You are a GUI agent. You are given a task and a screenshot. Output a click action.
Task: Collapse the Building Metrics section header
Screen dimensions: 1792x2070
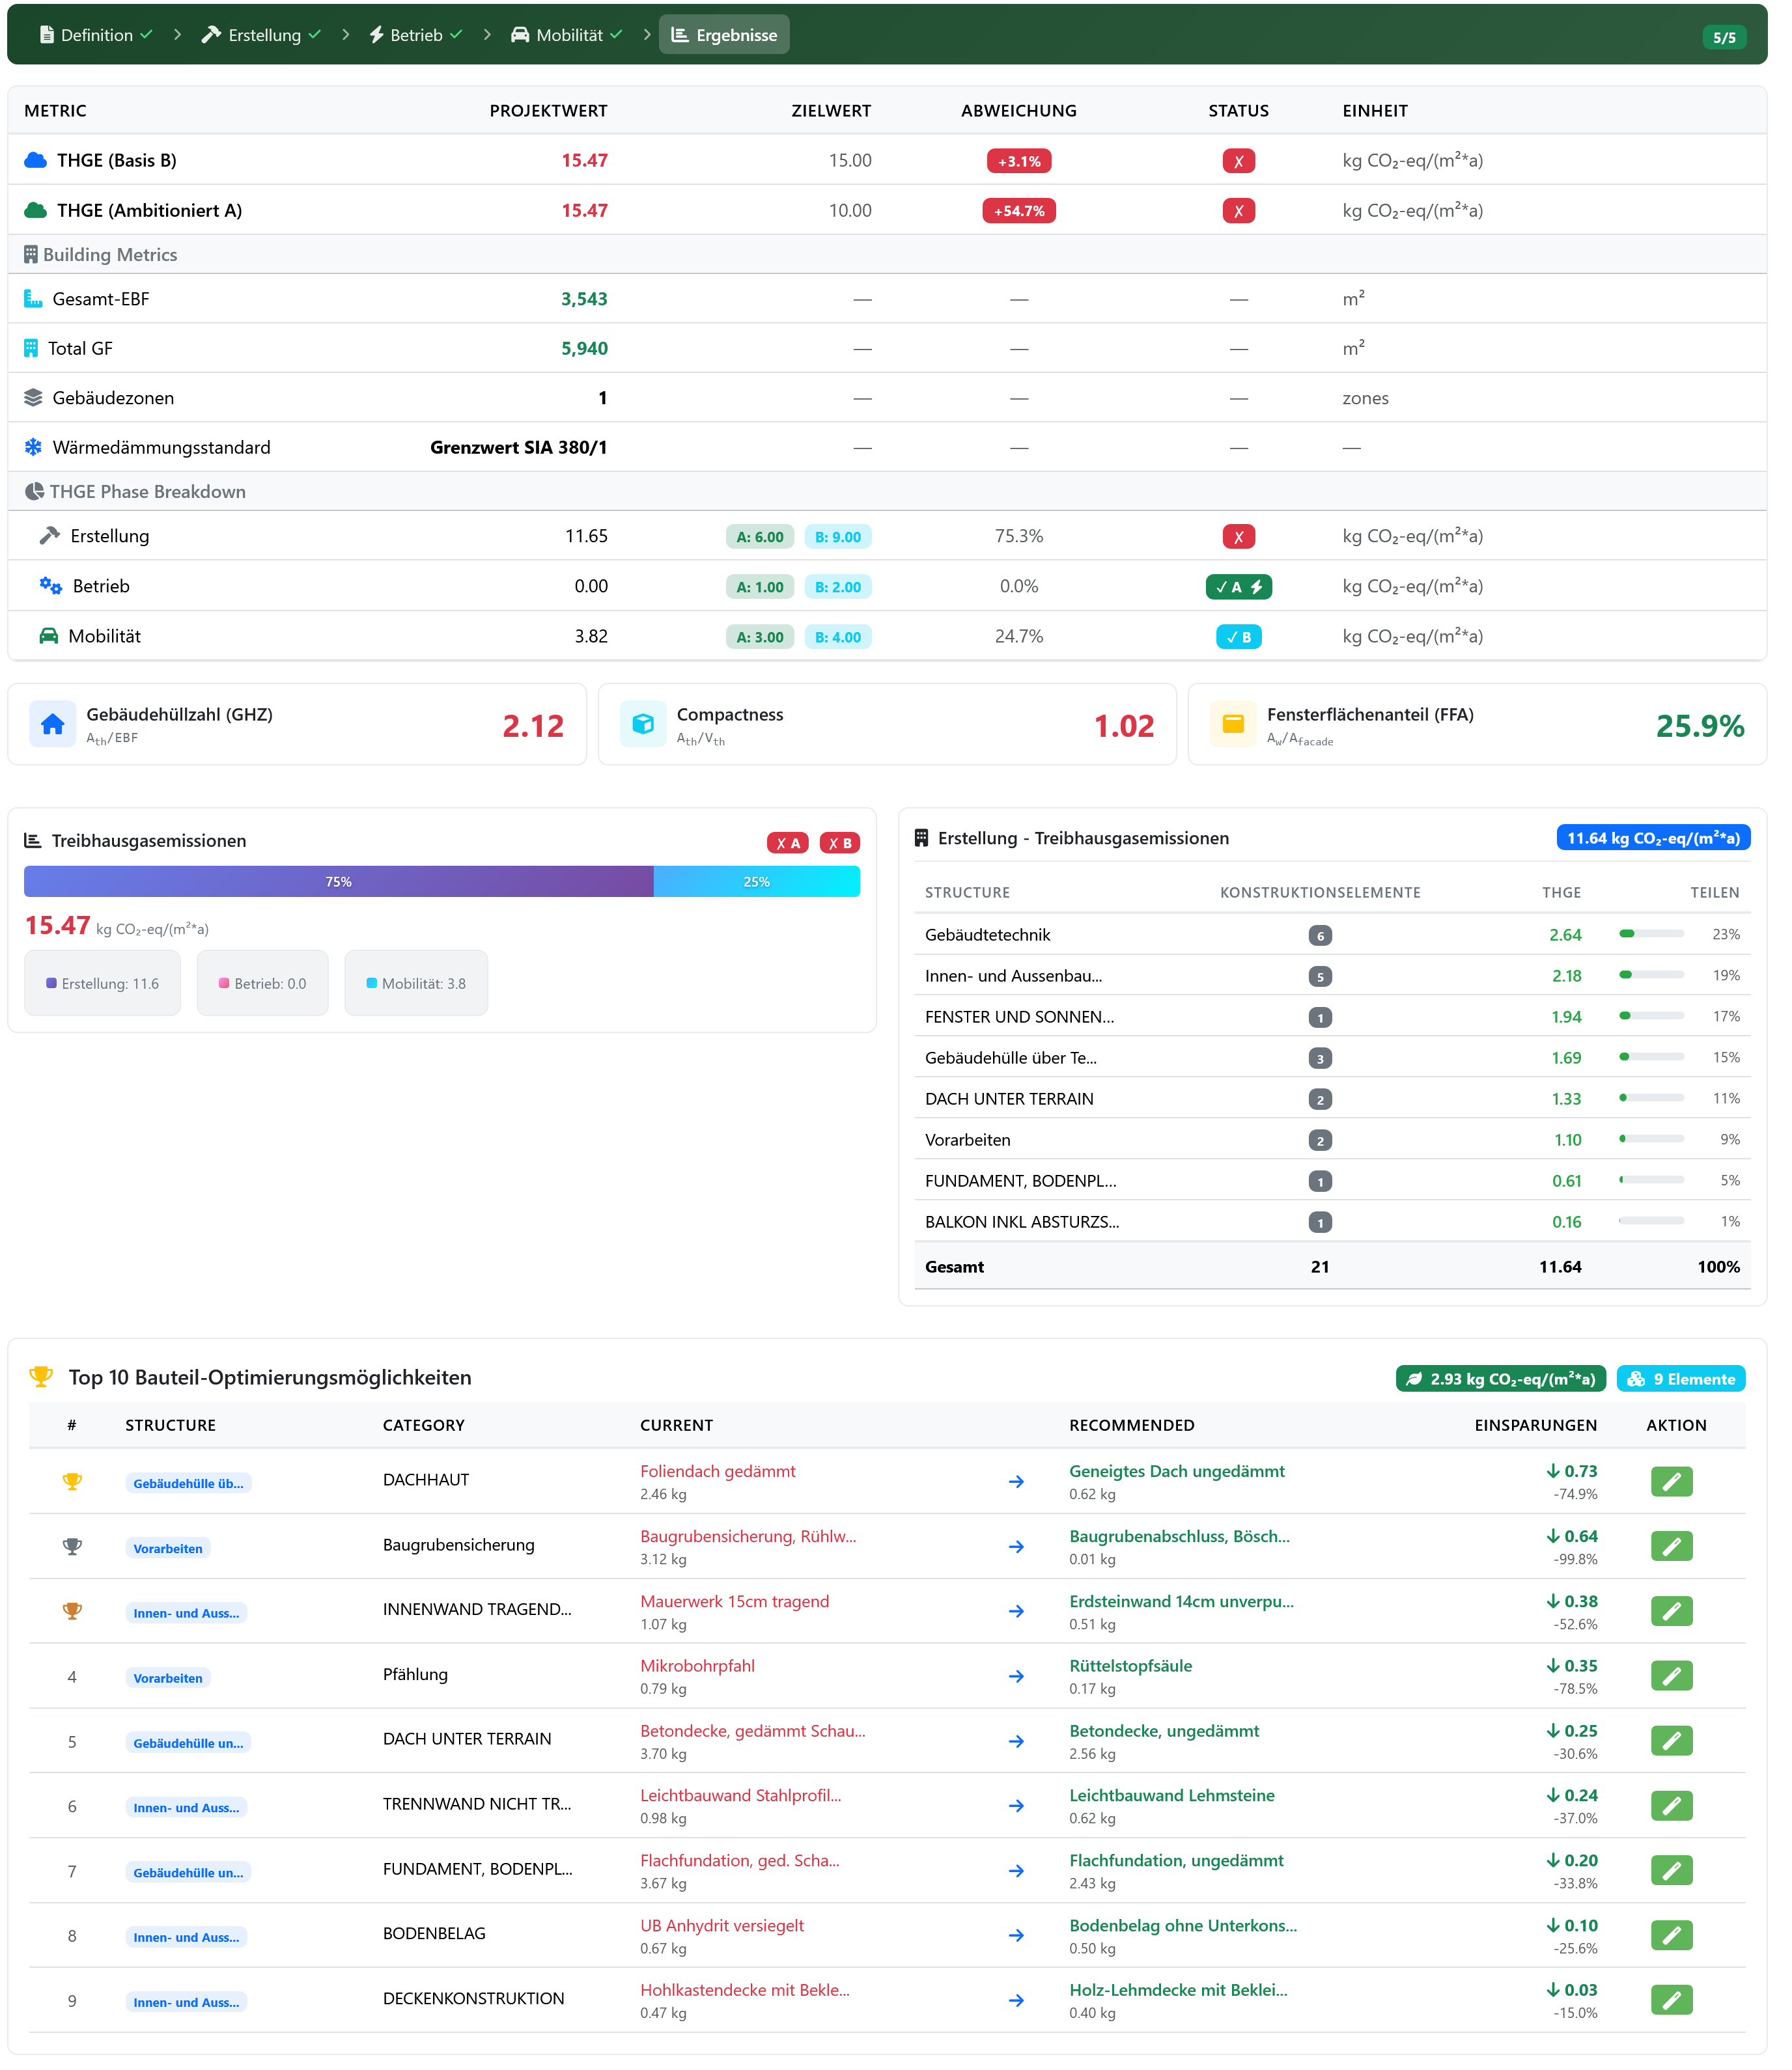click(x=110, y=254)
